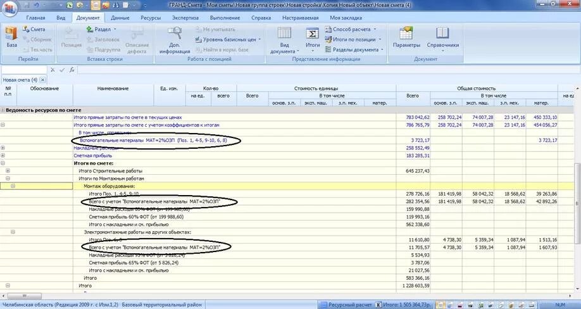Open Способ расчета dropdown arrow
This screenshot has height=309, width=581.
point(375,29)
